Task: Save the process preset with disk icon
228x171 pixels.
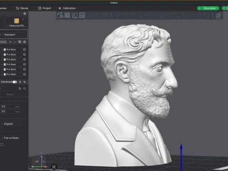Action: tap(20, 88)
